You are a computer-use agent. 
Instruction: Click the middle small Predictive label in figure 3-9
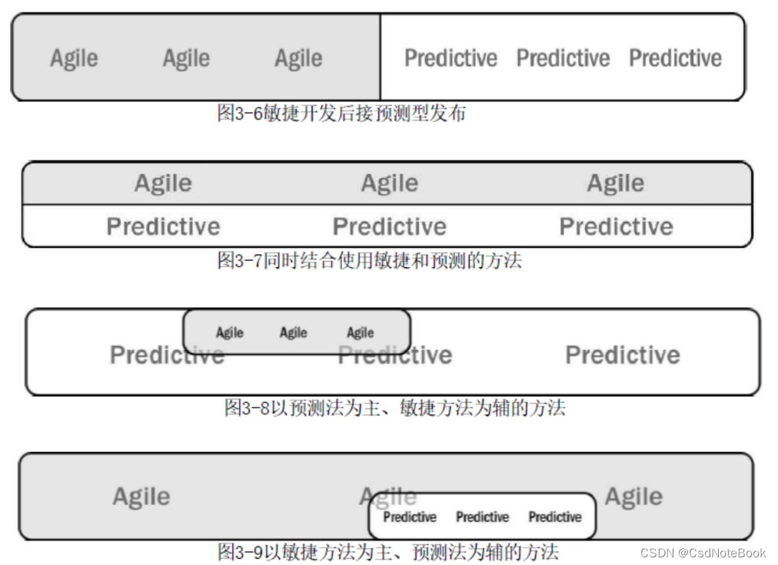coord(482,517)
